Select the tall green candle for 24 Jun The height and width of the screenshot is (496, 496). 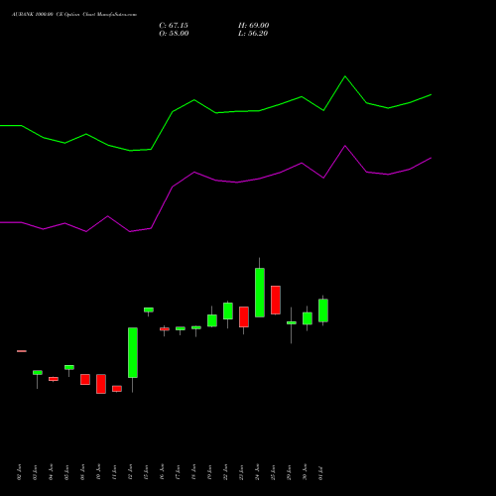click(260, 293)
